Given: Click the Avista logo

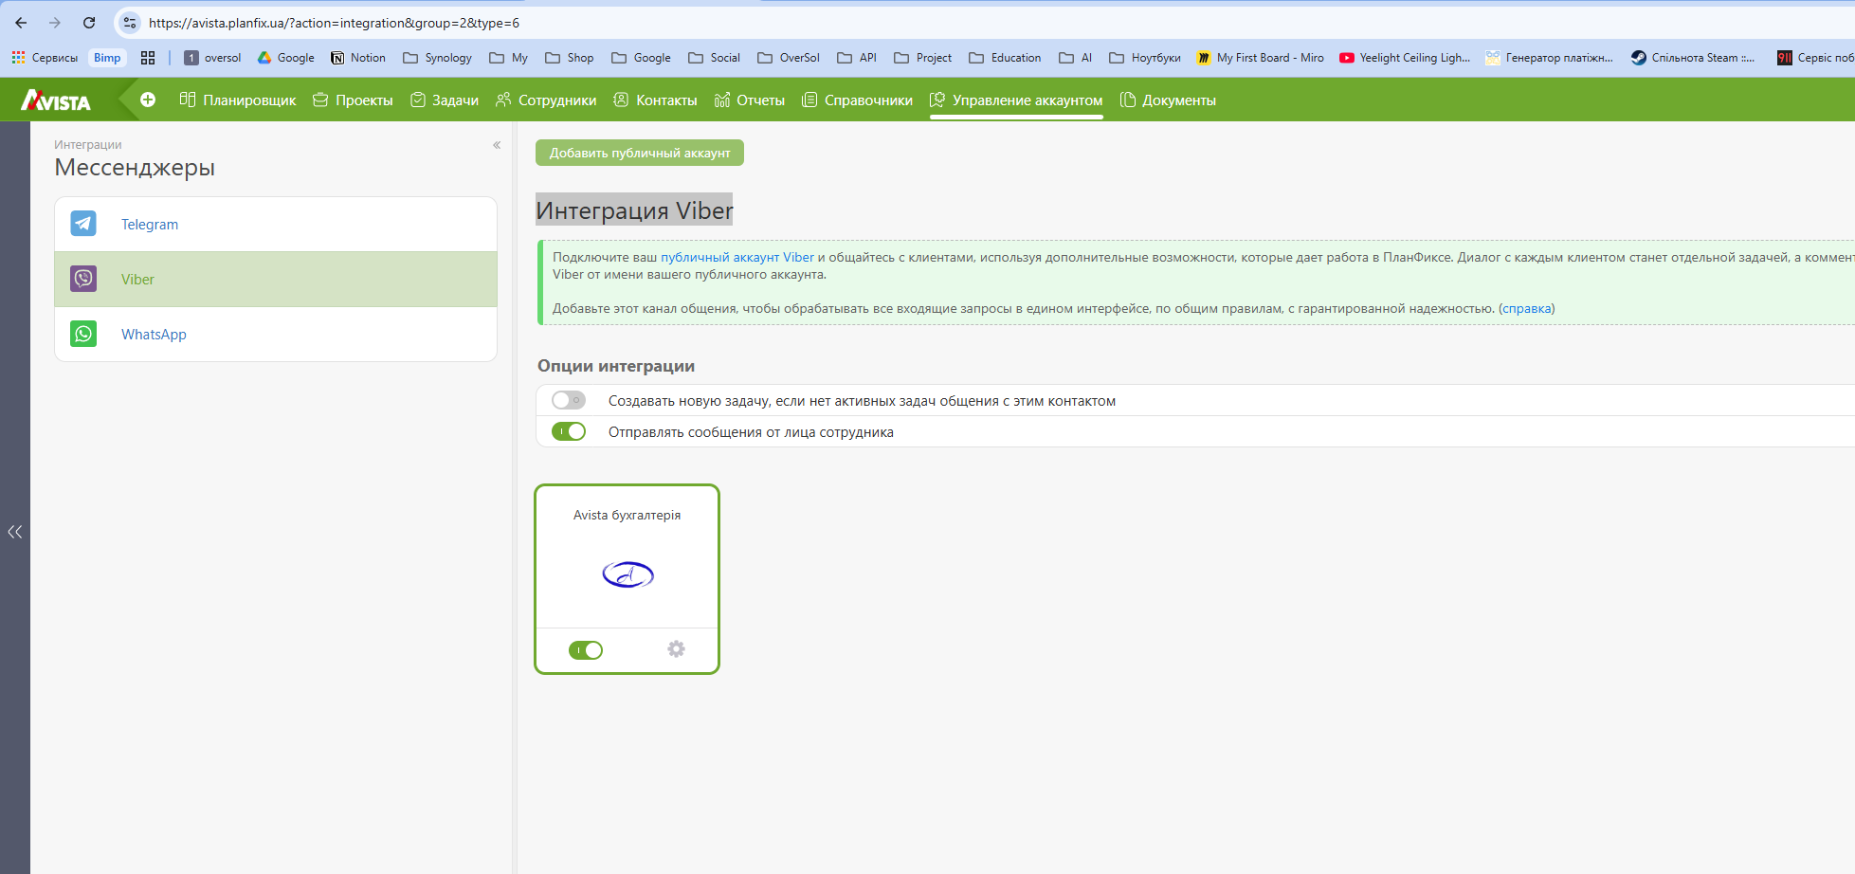Looking at the screenshot, I should tap(56, 100).
